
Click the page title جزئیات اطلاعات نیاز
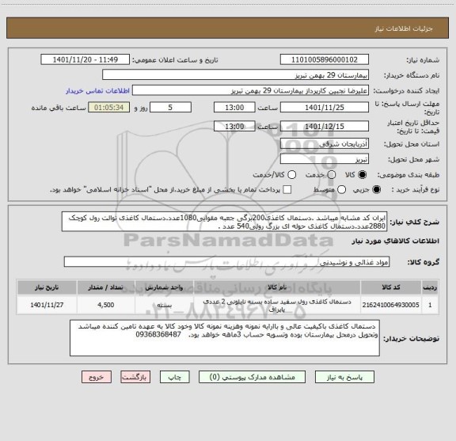click(x=404, y=29)
